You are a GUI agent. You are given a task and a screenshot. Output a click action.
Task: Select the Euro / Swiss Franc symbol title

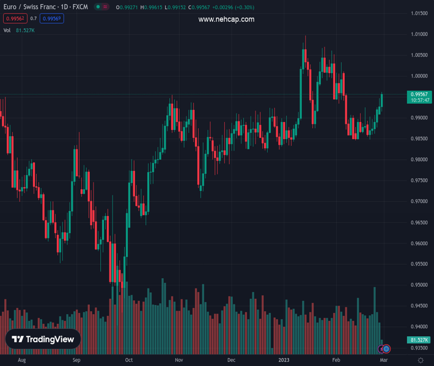46,7
